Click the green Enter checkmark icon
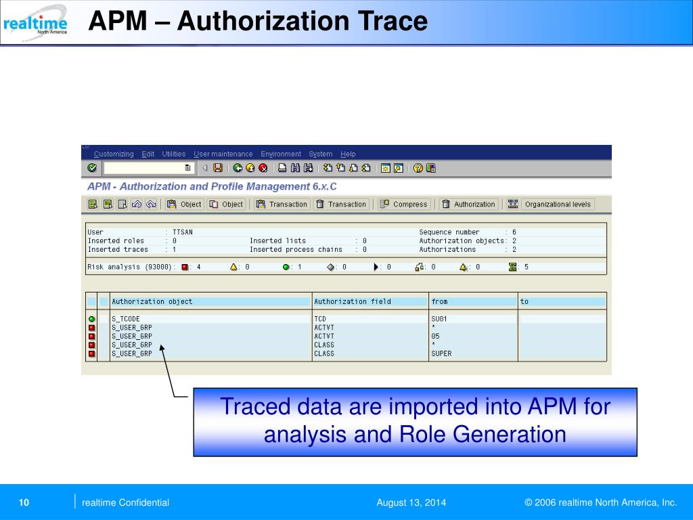 pyautogui.click(x=92, y=168)
